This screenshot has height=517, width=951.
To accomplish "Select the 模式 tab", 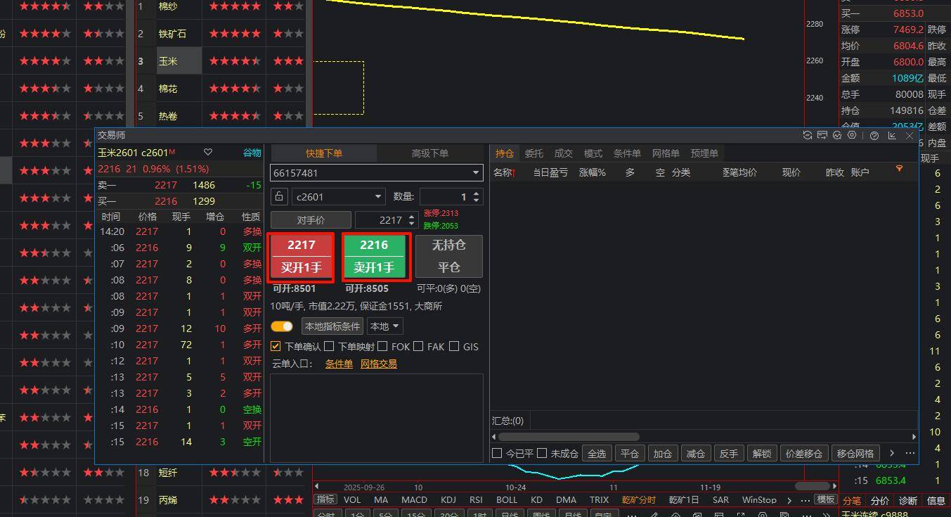I will [593, 153].
